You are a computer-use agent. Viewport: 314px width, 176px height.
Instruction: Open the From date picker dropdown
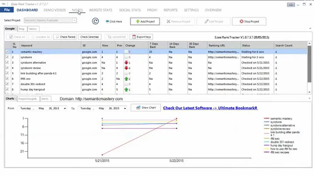pos(65,108)
